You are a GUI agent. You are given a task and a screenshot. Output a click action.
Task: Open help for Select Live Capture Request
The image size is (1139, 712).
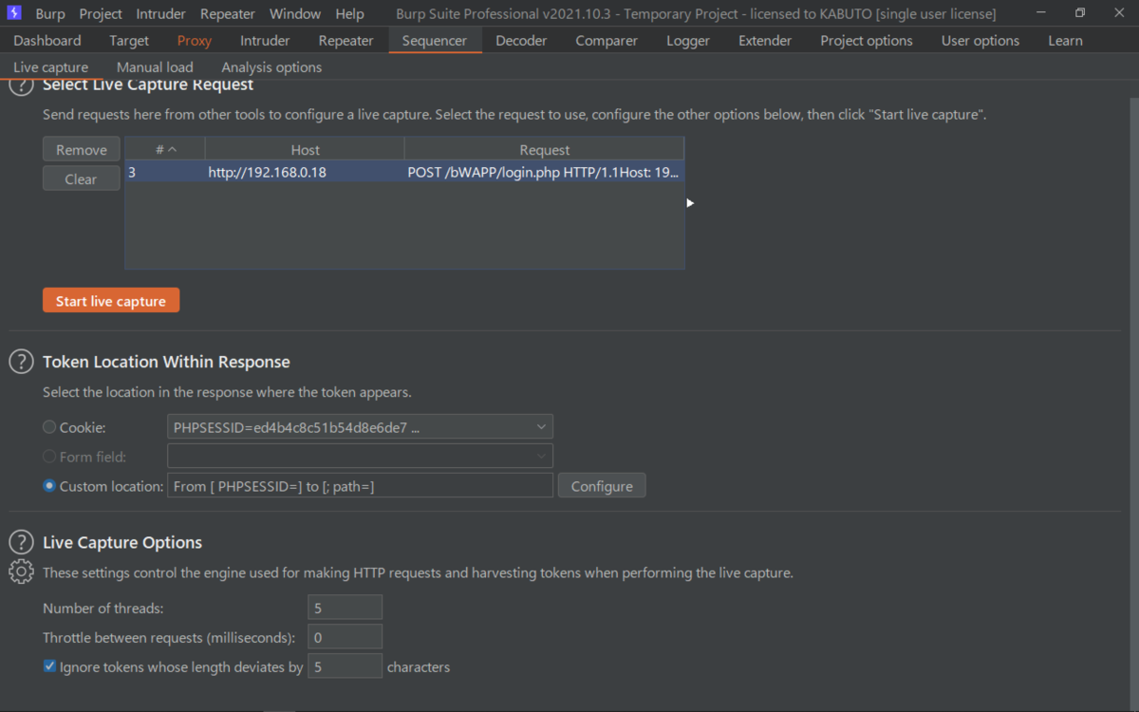[22, 85]
